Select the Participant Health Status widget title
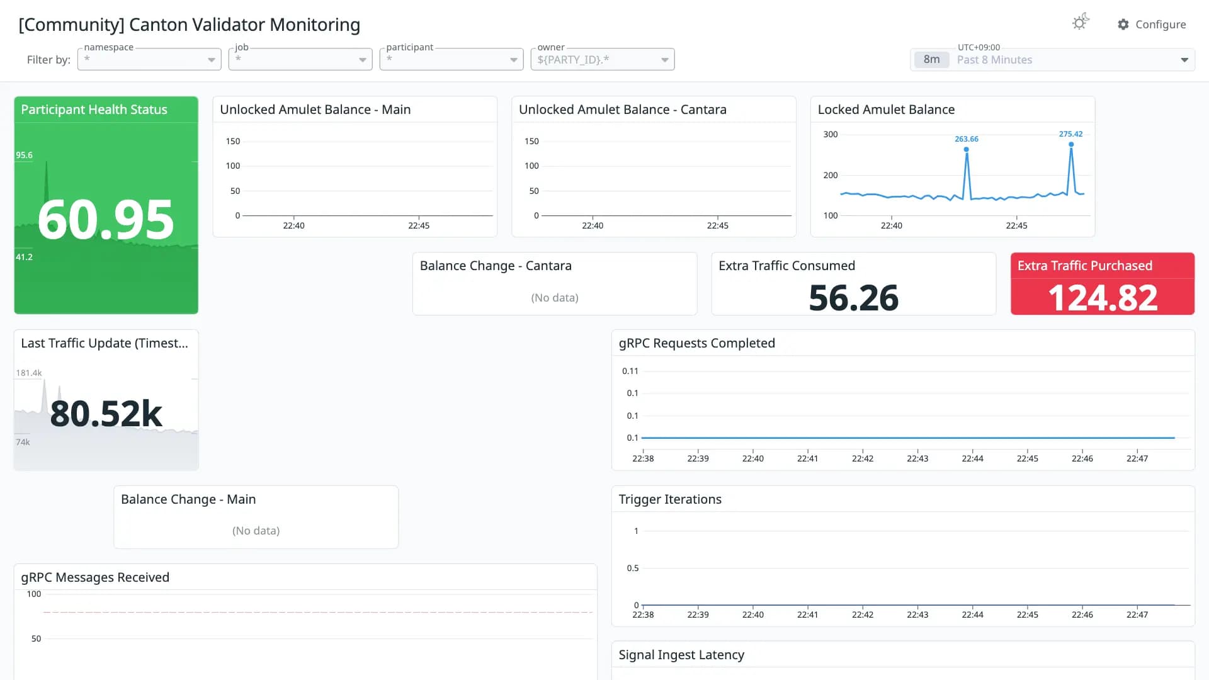Viewport: 1209px width, 680px height. [94, 110]
